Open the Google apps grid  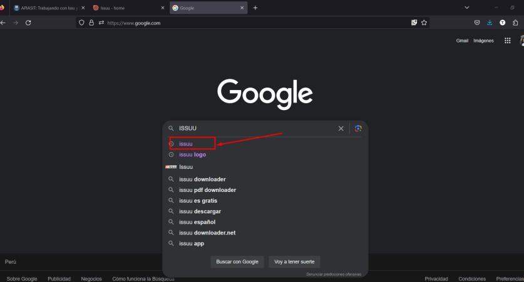(x=507, y=41)
